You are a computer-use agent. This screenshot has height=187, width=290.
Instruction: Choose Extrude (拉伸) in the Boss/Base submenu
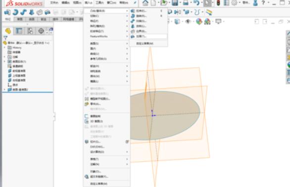click(149, 11)
